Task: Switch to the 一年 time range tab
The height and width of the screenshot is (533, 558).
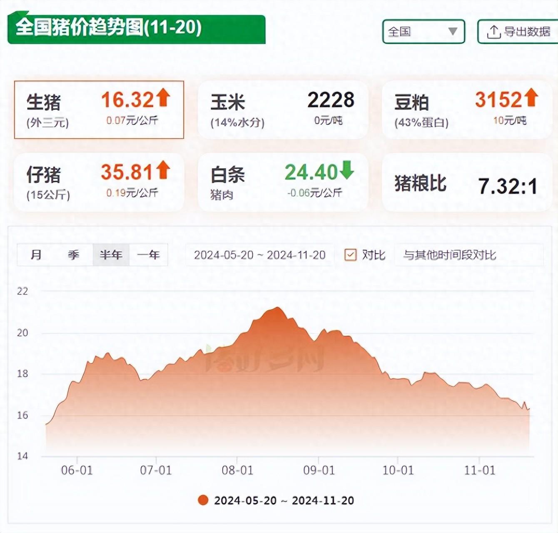Action: pos(148,254)
